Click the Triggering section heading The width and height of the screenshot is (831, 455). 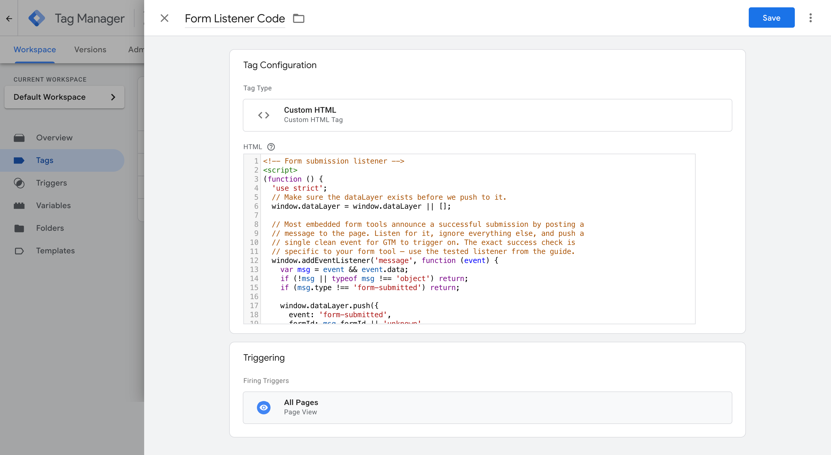(x=264, y=358)
